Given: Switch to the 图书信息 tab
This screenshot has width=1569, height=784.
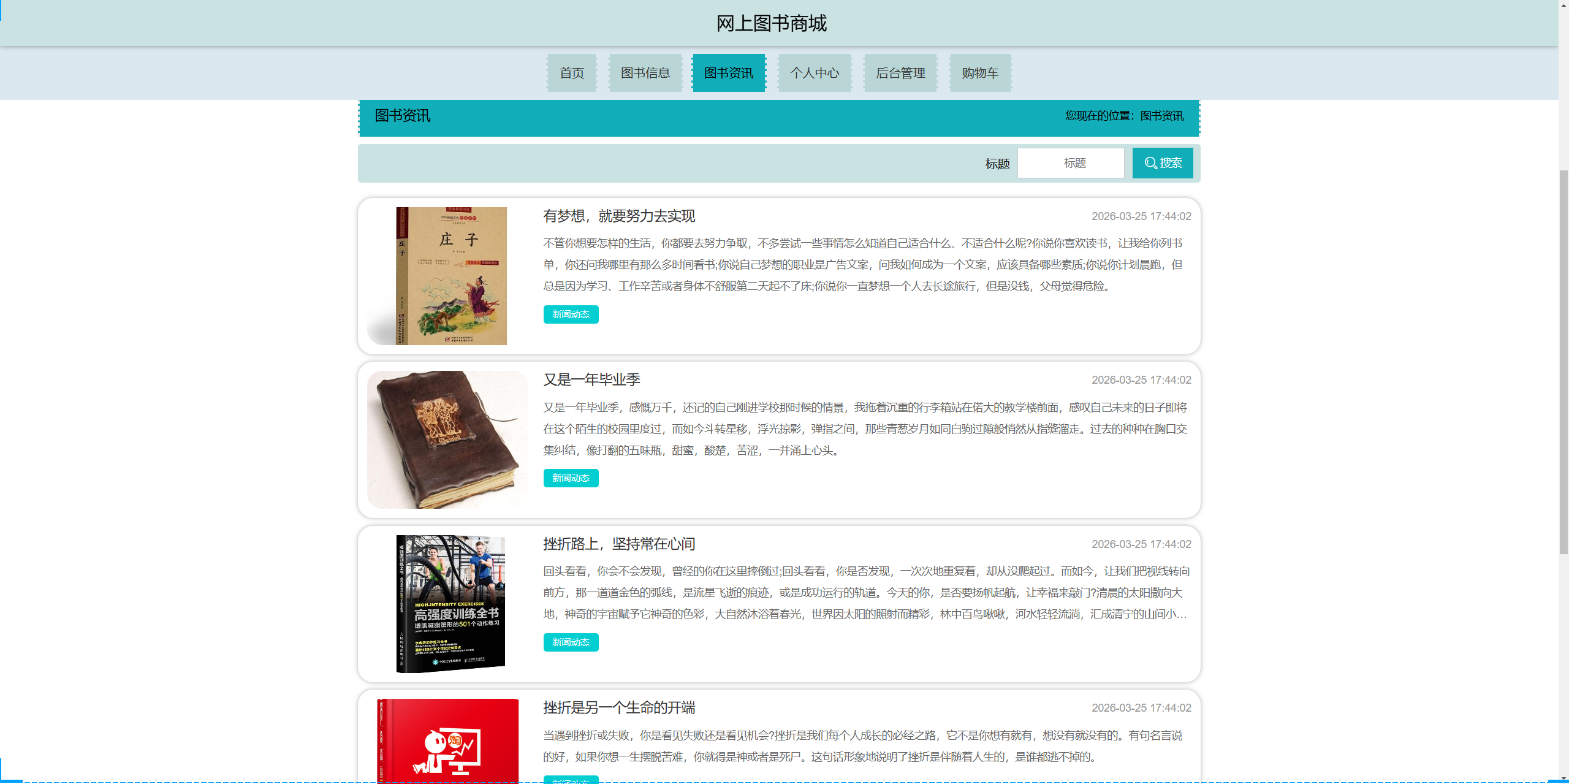Looking at the screenshot, I should click(x=645, y=72).
